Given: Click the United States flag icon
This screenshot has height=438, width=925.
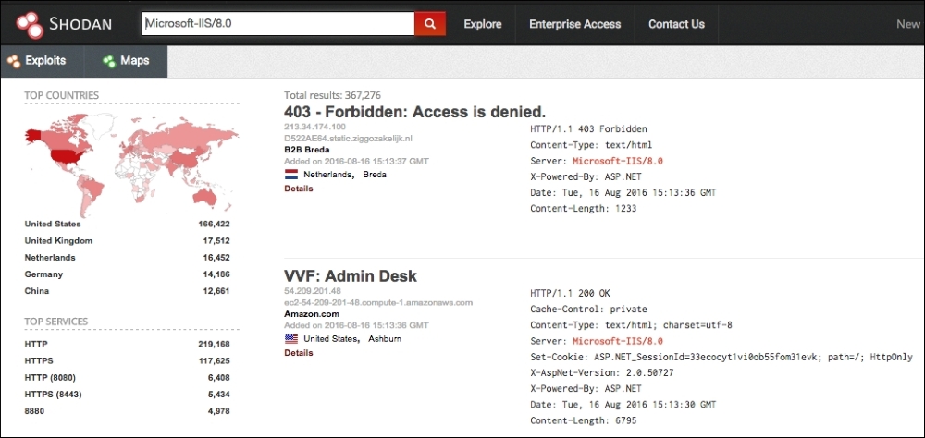Looking at the screenshot, I should (x=290, y=339).
